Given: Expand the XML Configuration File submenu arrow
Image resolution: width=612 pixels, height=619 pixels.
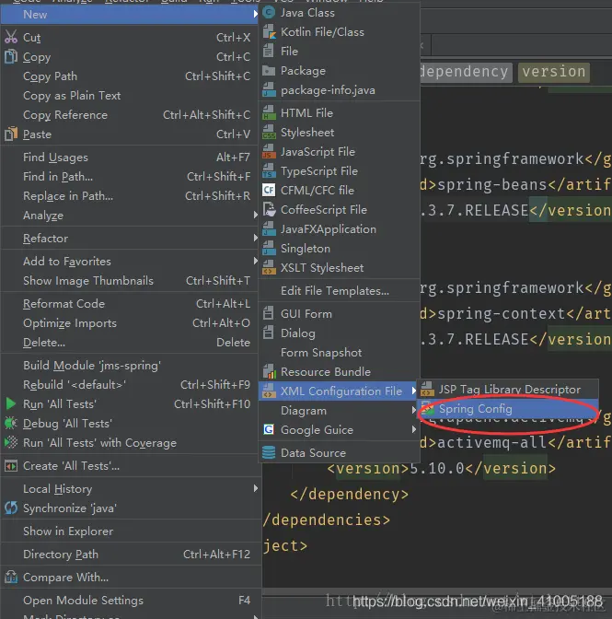Looking at the screenshot, I should (x=413, y=391).
